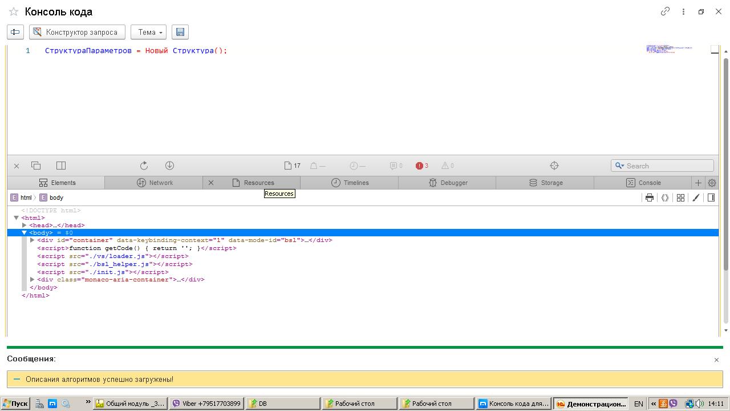This screenshot has width=730, height=411.
Task: Switch to Консоль кода для... taskbar window
Action: pos(514,404)
